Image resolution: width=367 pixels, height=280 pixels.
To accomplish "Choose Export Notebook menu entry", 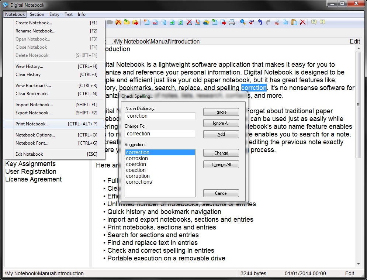I will 54,113.
